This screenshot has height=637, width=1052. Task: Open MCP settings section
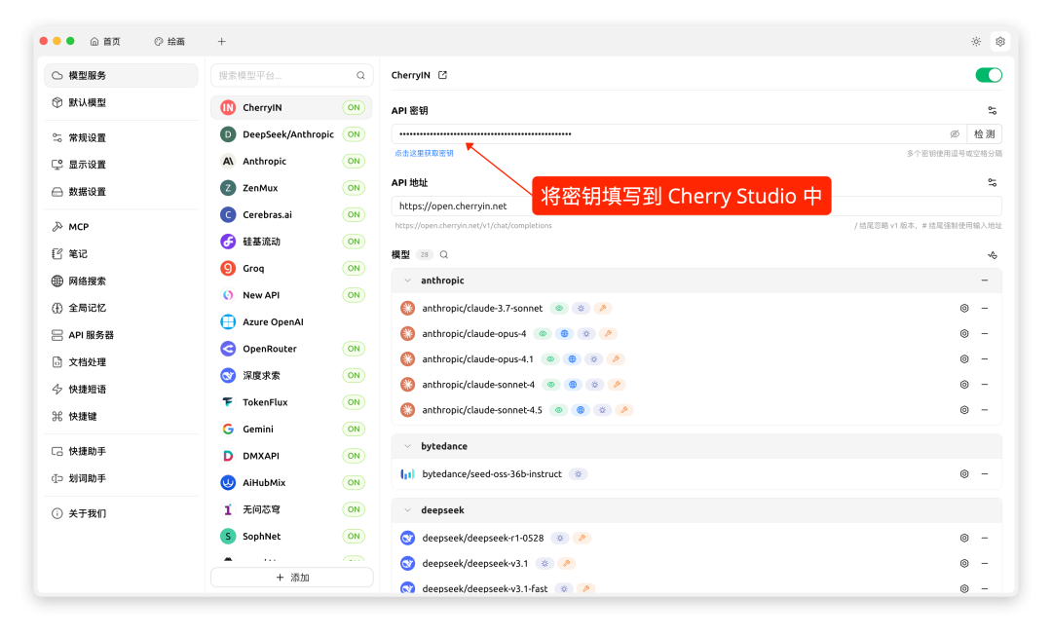point(121,227)
